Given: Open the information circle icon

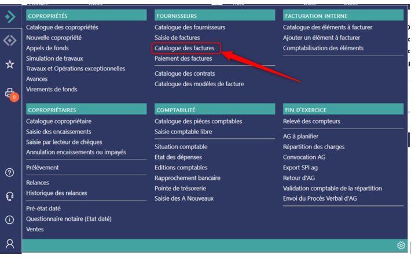Looking at the screenshot, I should tap(10, 220).
